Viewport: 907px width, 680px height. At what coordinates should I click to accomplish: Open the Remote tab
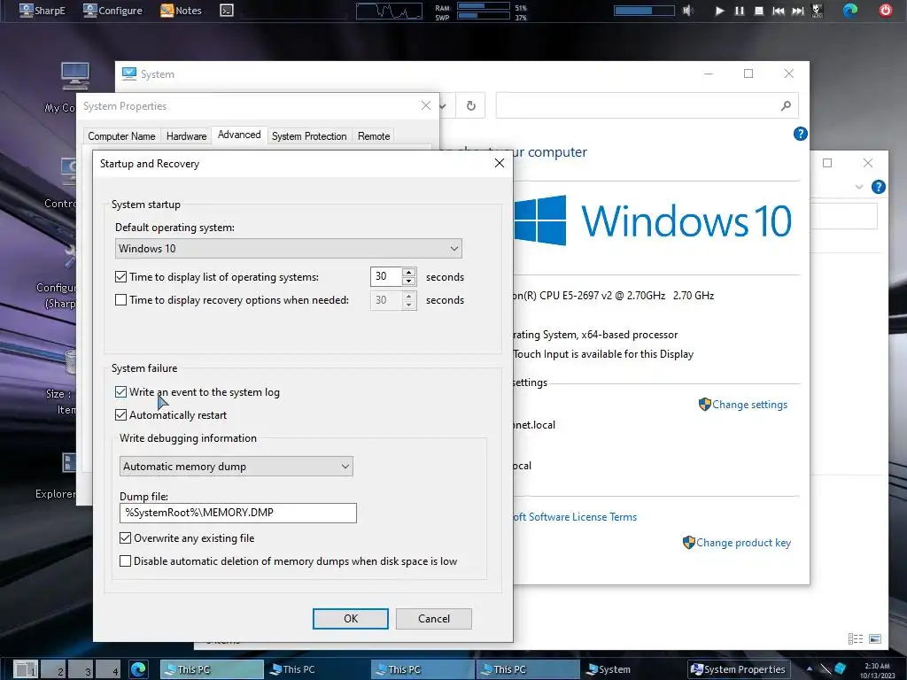374,135
